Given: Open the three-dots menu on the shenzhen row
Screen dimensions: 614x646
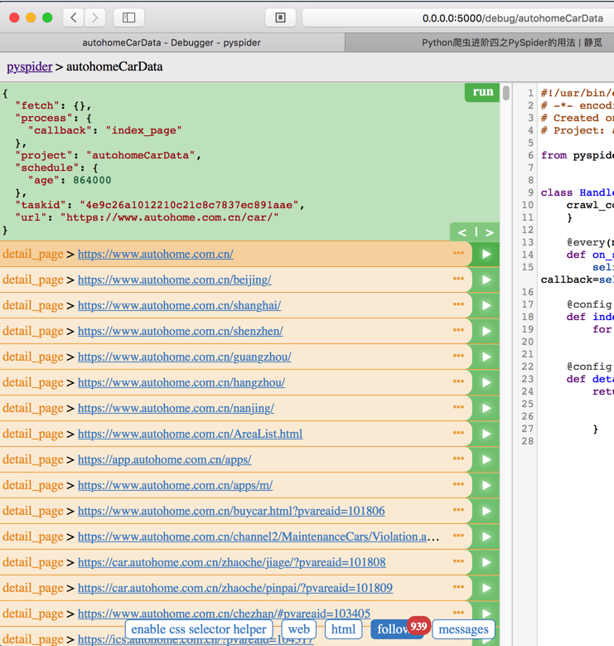Looking at the screenshot, I should [x=458, y=330].
